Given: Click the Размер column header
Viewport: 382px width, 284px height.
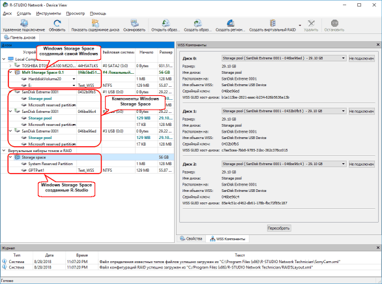Looking at the screenshot, I should (166, 52).
